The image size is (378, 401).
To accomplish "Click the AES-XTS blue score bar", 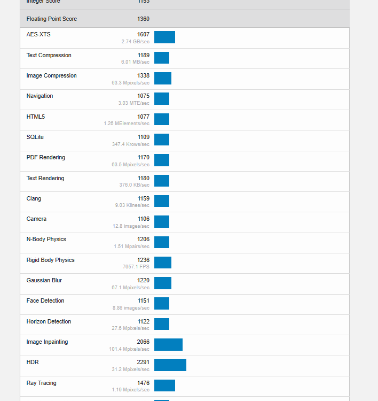I will [164, 37].
